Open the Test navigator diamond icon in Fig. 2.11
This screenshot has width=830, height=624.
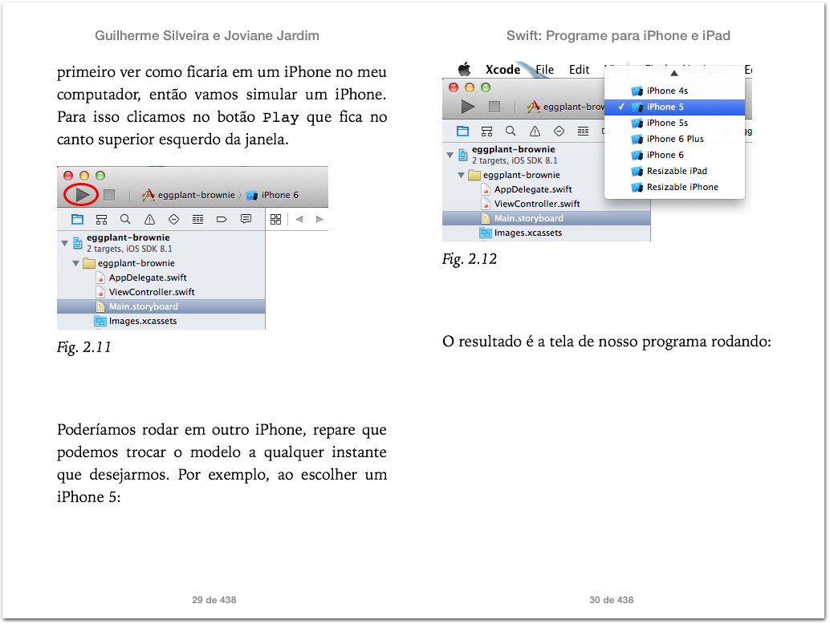(173, 220)
